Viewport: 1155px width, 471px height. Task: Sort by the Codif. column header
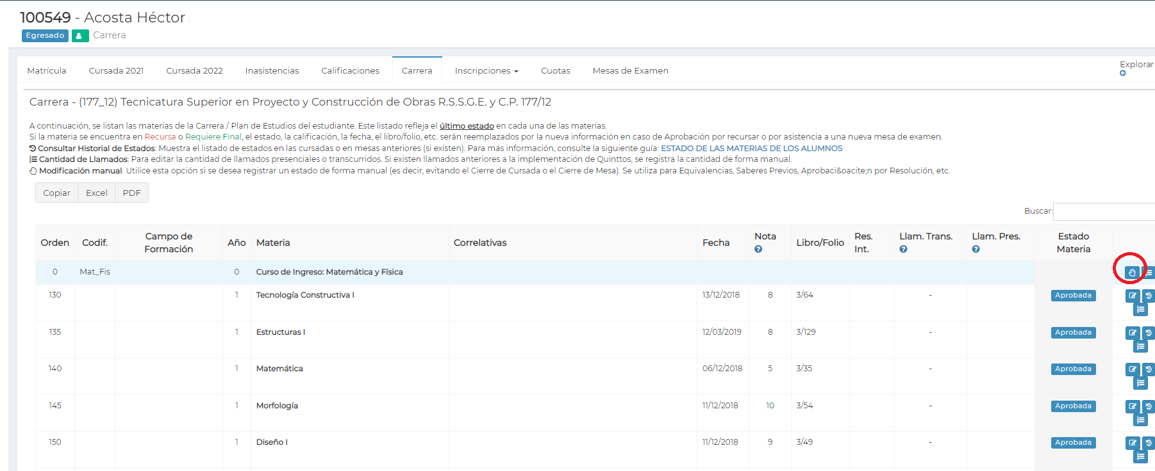click(x=95, y=243)
